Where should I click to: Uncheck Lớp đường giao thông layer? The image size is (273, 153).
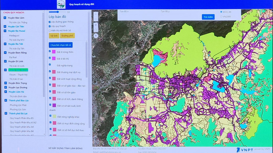point(50,22)
